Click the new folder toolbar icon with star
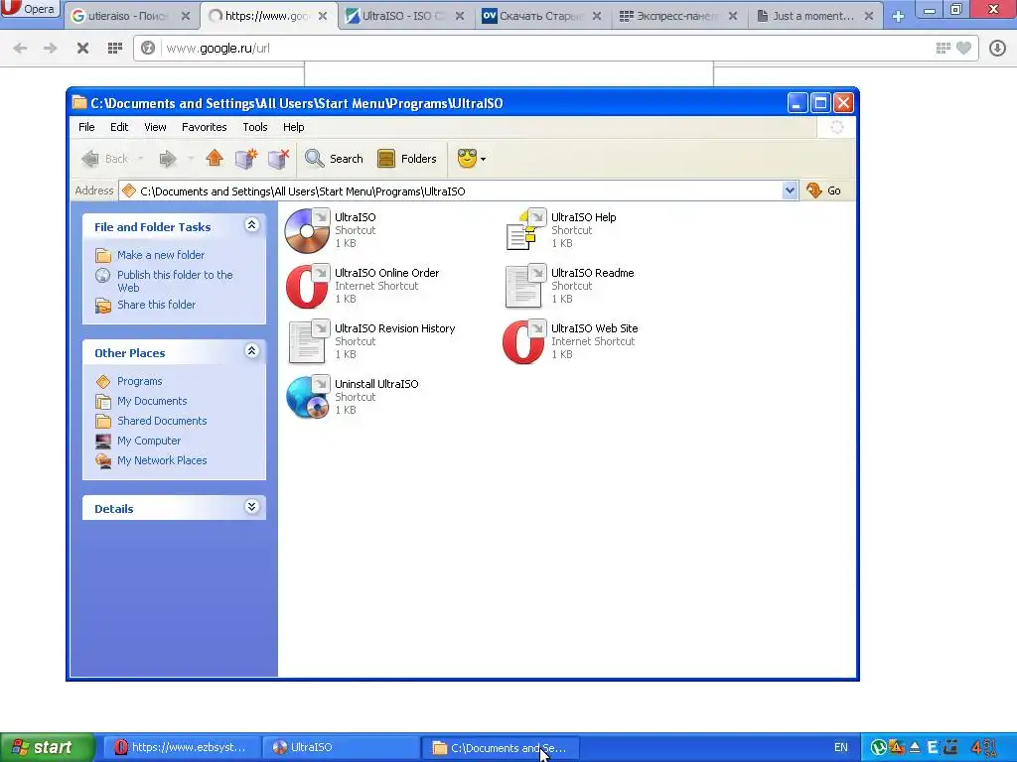The height and width of the screenshot is (762, 1017). (246, 158)
